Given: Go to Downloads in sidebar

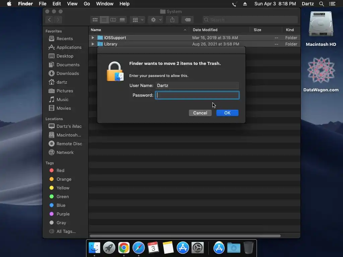Looking at the screenshot, I should 63,73.
